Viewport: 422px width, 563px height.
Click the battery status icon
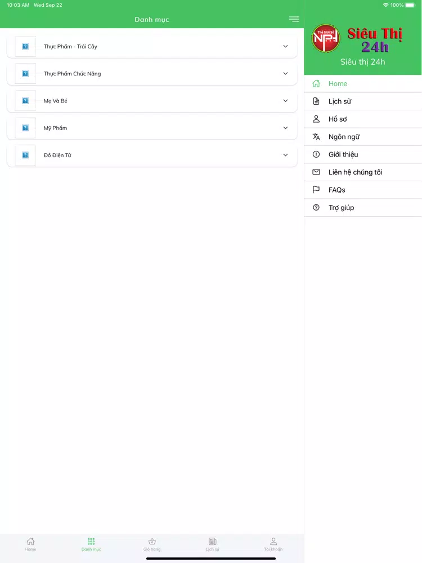[x=410, y=5]
